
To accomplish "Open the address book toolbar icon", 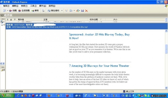I will click(66, 10).
